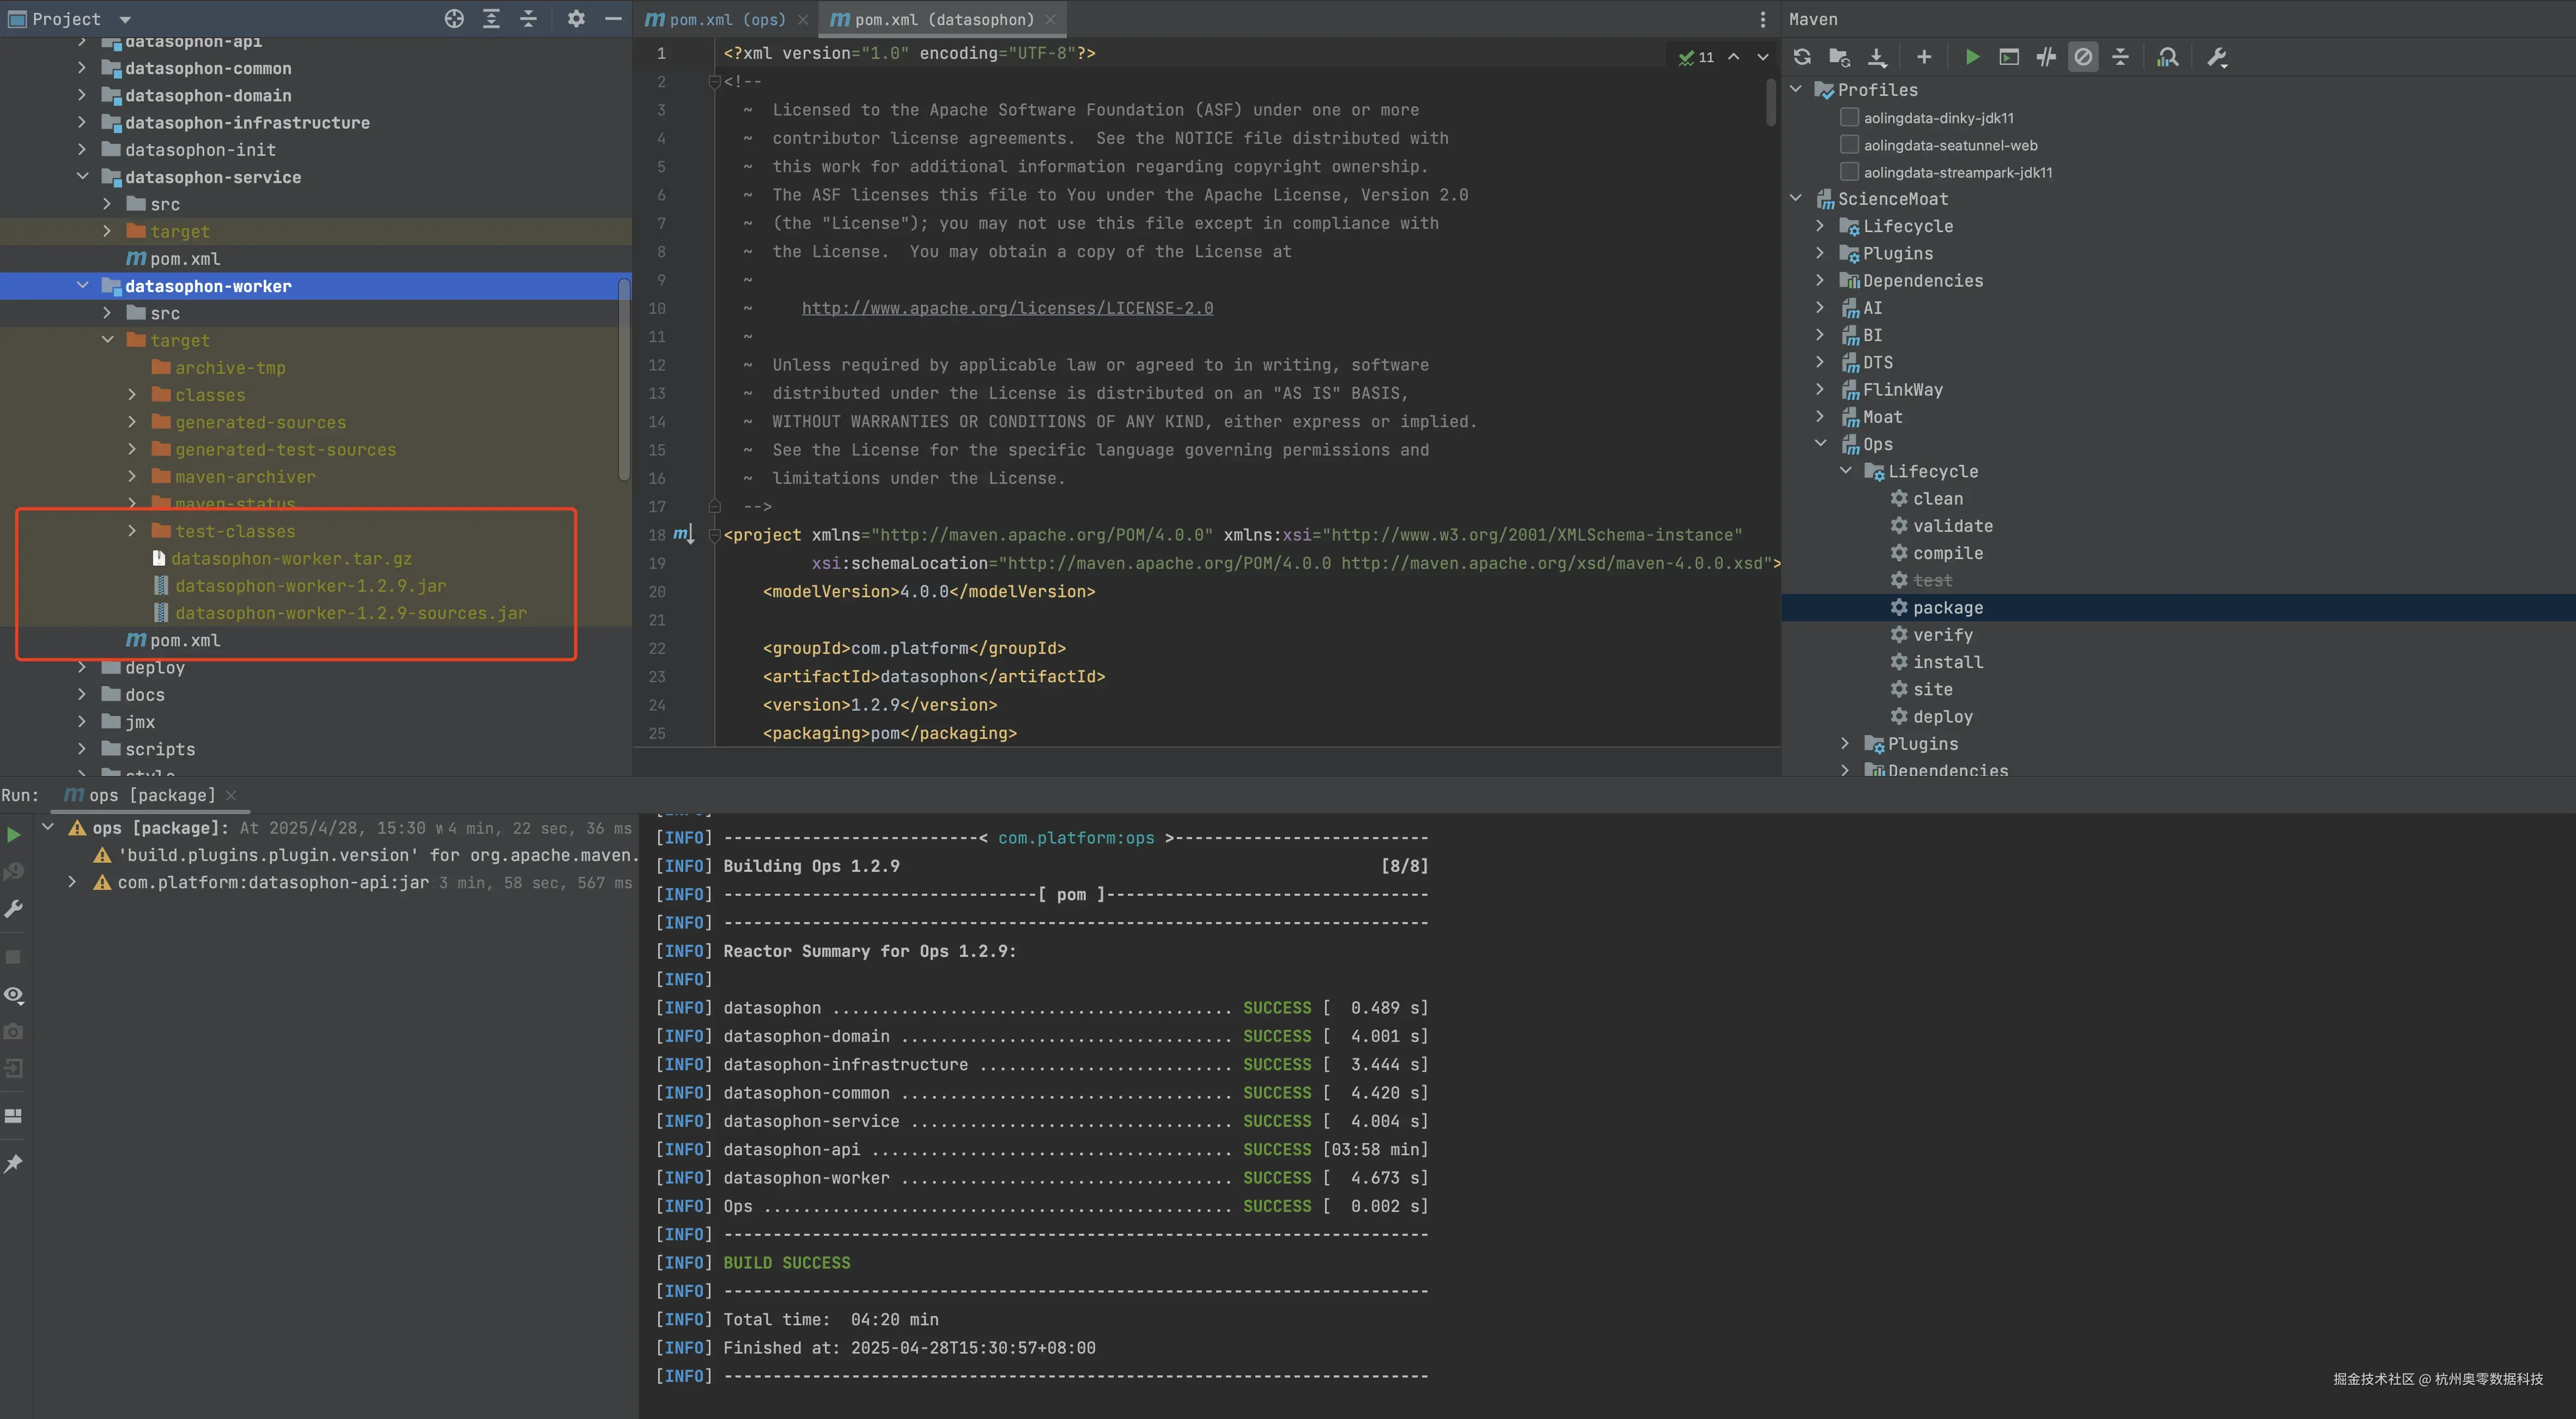This screenshot has height=1419, width=2576.
Task: Open the Project view dropdown arrow
Action: click(125, 19)
